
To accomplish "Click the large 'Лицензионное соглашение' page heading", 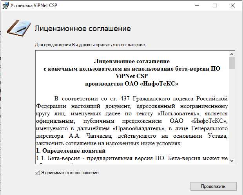I will 82,29.
